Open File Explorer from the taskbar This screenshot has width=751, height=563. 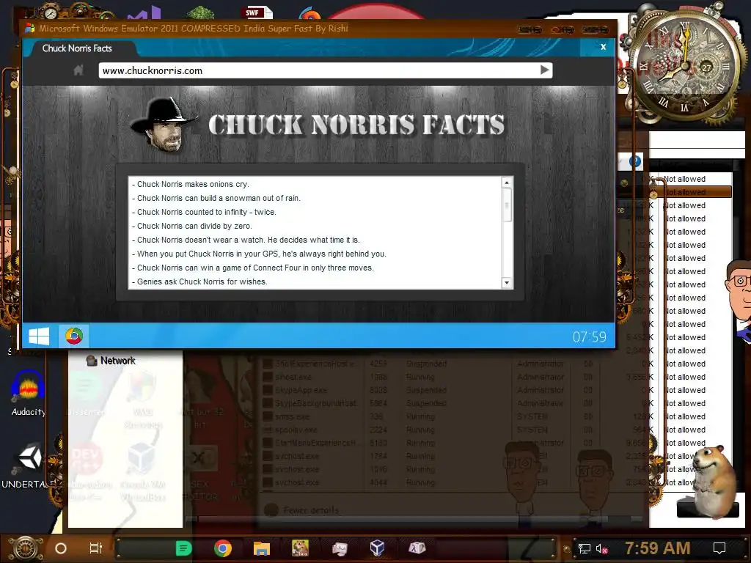click(x=262, y=548)
